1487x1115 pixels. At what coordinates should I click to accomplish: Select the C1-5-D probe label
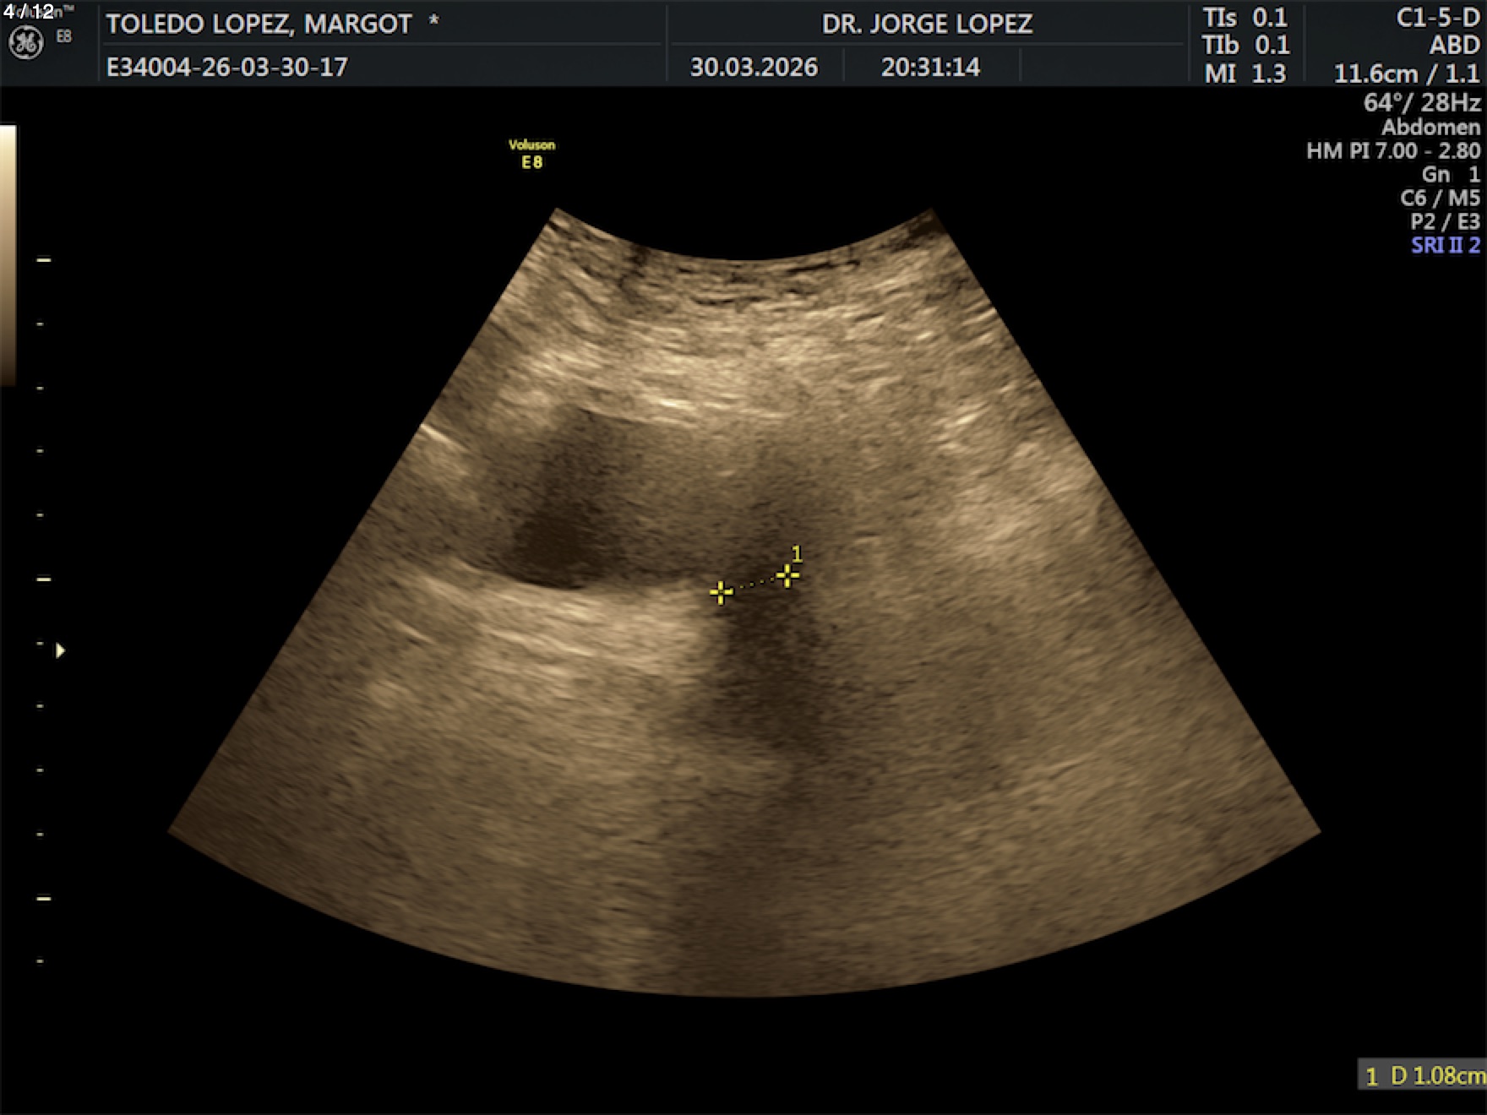[1437, 18]
